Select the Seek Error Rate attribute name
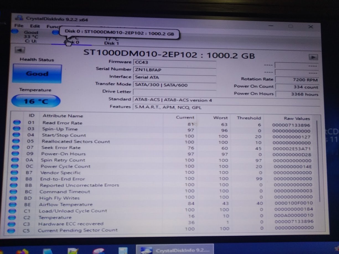This screenshot has height=254, width=339. pos(61,148)
